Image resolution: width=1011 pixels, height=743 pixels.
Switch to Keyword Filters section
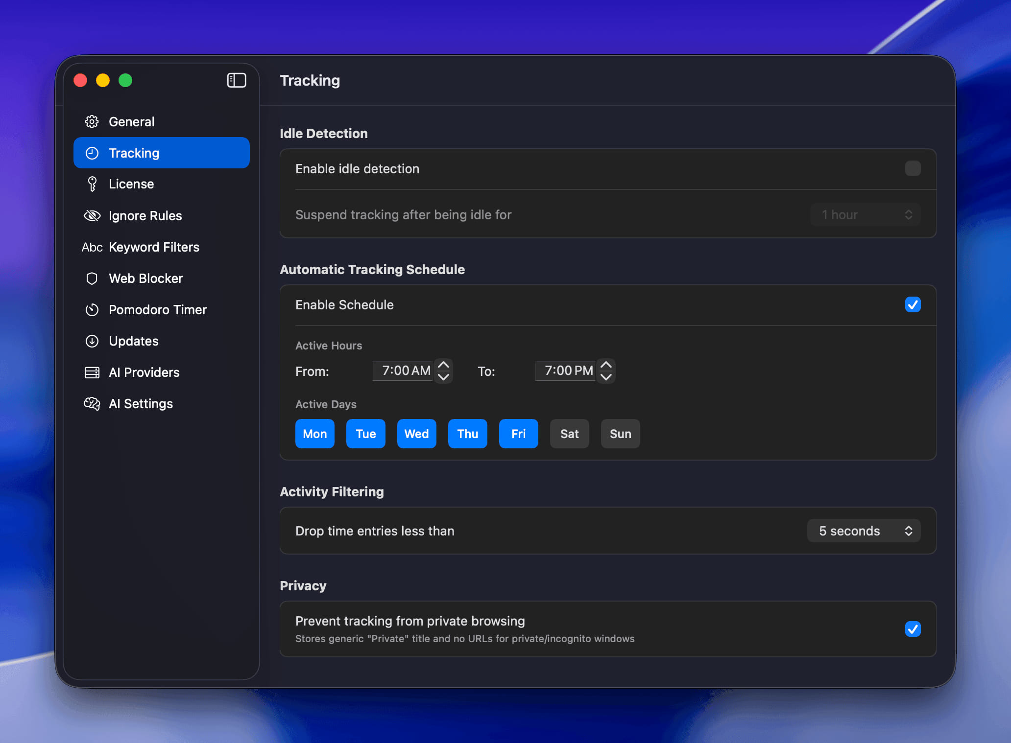[154, 247]
